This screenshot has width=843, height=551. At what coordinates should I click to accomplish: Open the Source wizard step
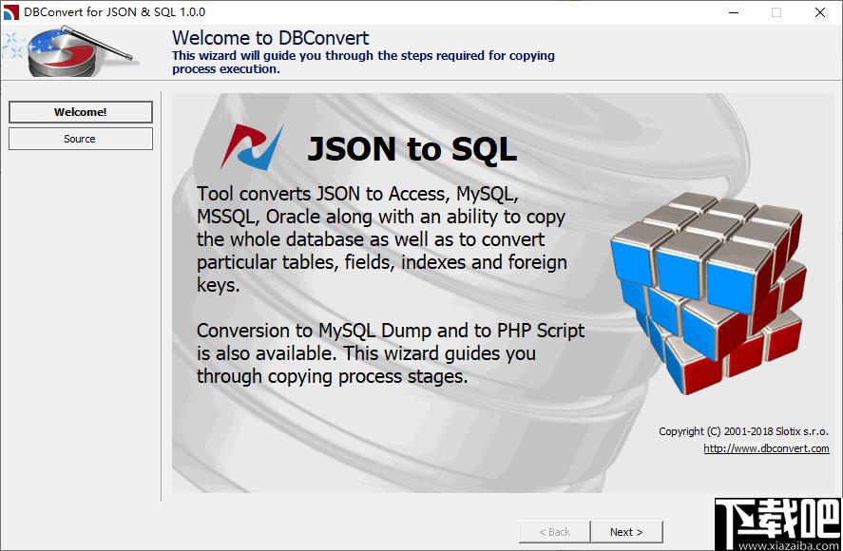(81, 139)
